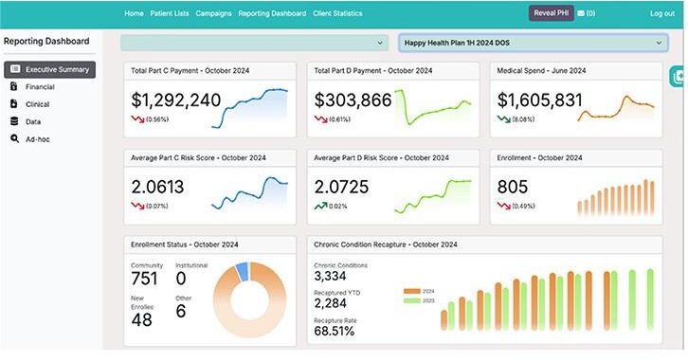Select the Data database icon
Viewport: 688px width, 362px height.
point(14,121)
